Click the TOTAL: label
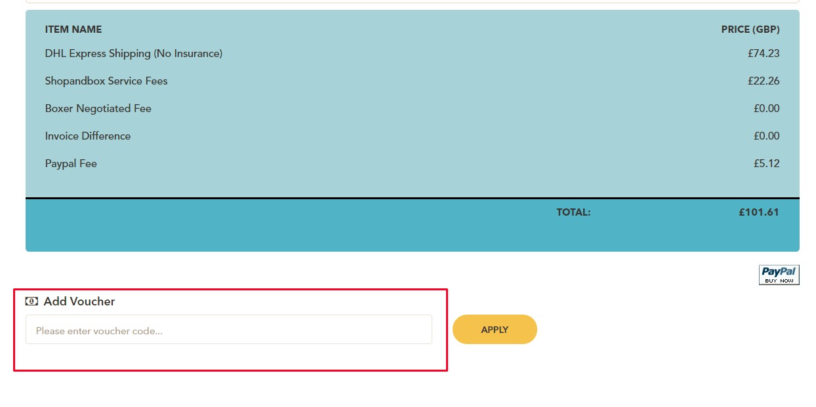 coord(573,212)
